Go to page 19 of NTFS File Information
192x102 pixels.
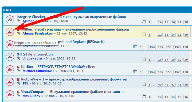click(179, 59)
